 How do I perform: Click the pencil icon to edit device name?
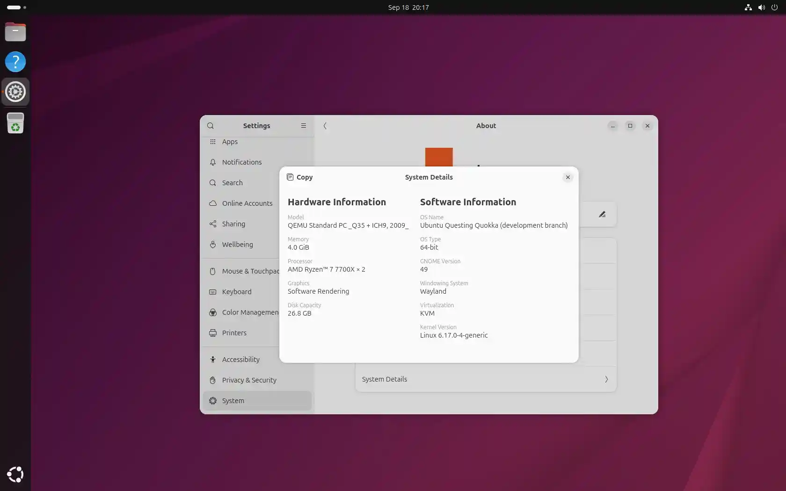[x=603, y=214]
